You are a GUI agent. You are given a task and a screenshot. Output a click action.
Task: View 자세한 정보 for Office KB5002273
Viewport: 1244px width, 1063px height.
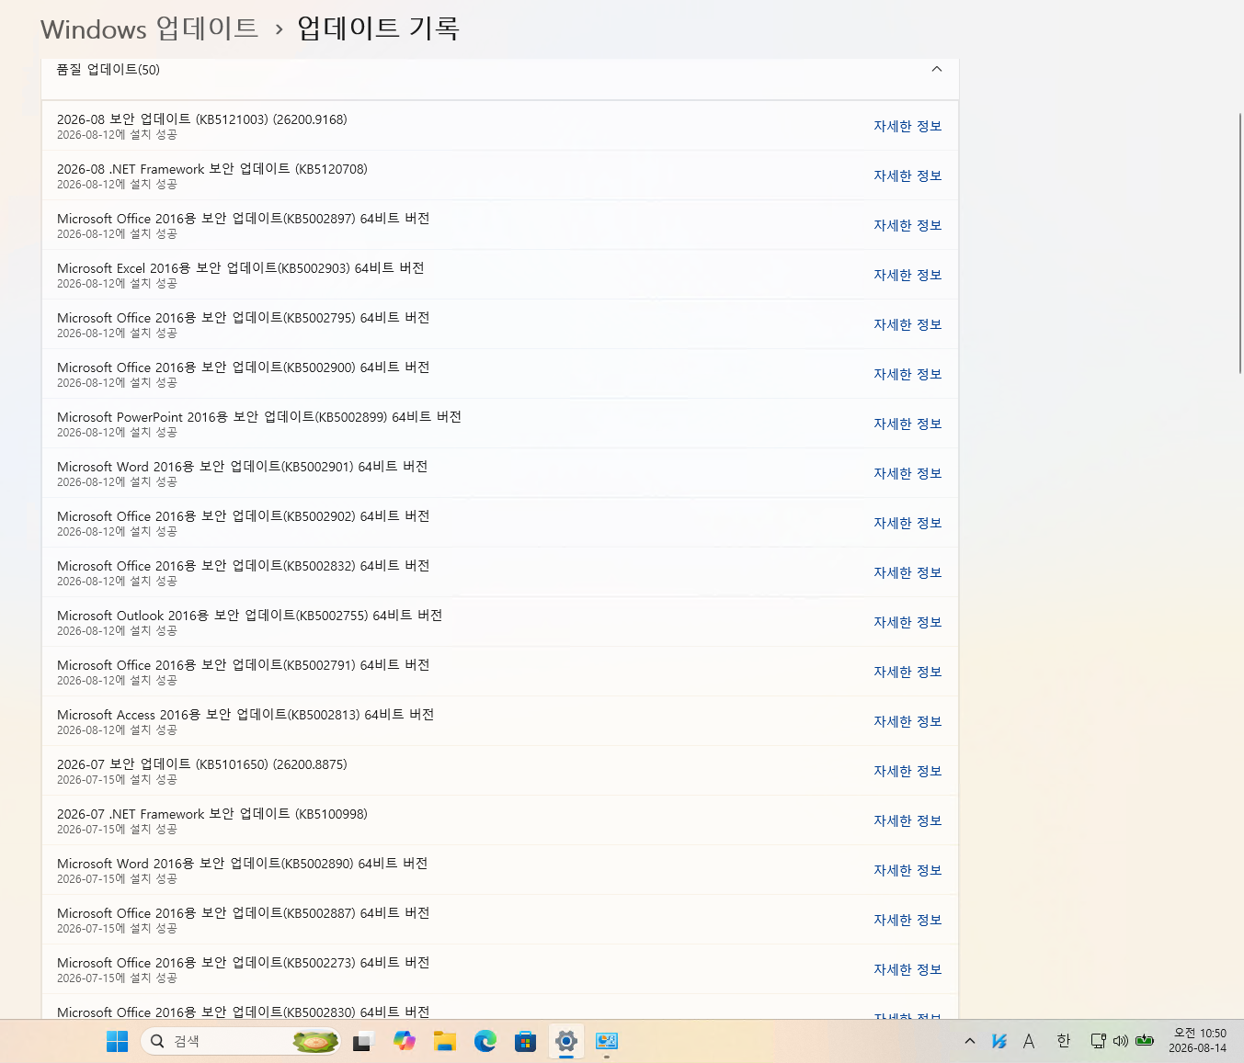[x=907, y=969]
